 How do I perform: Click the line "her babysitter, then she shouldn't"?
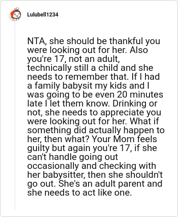(95, 175)
